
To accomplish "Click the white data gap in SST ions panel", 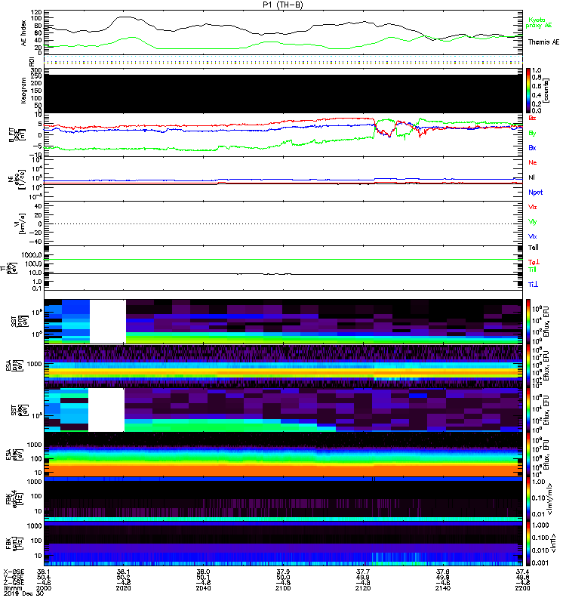I will tap(108, 322).
